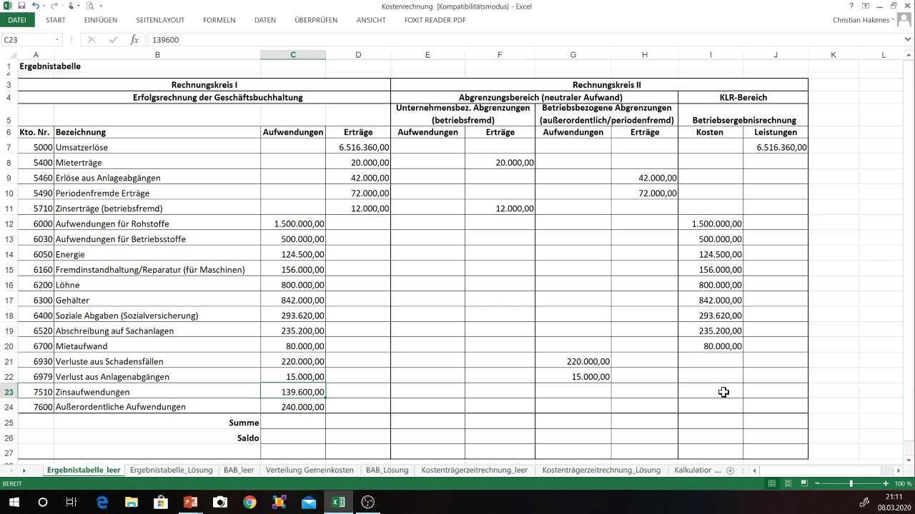
Task: Click the Save icon in quick access toolbar
Action: tap(21, 6)
